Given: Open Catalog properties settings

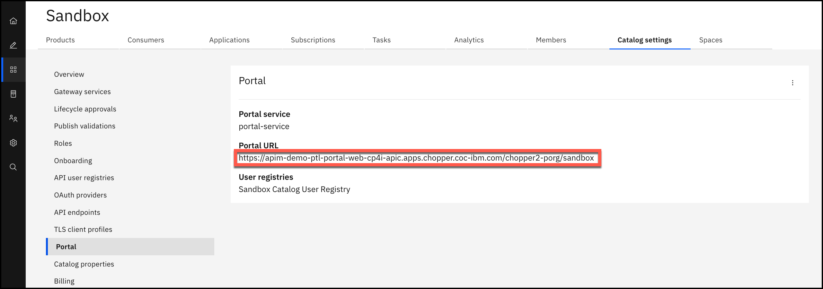Looking at the screenshot, I should tap(130, 264).
